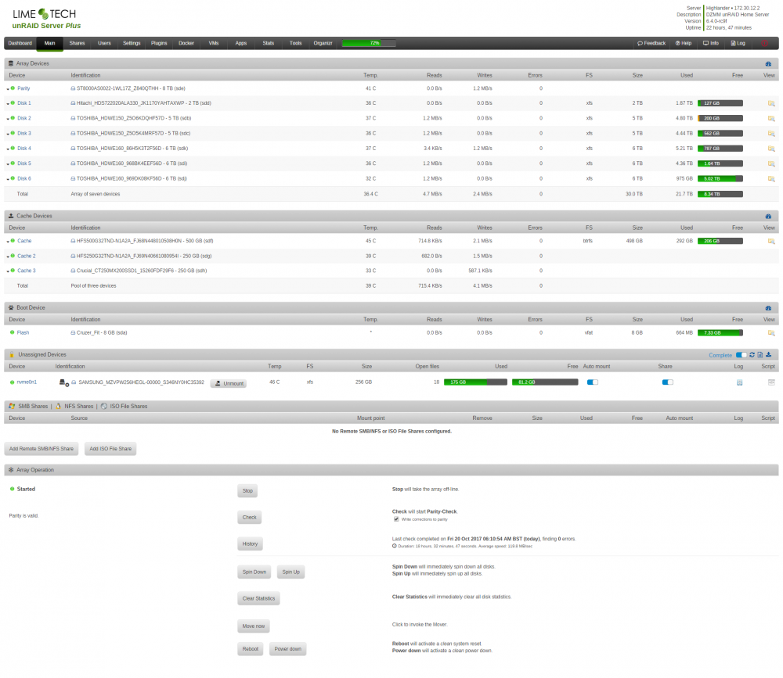
Task: Switch to the Settings tab
Action: click(132, 44)
